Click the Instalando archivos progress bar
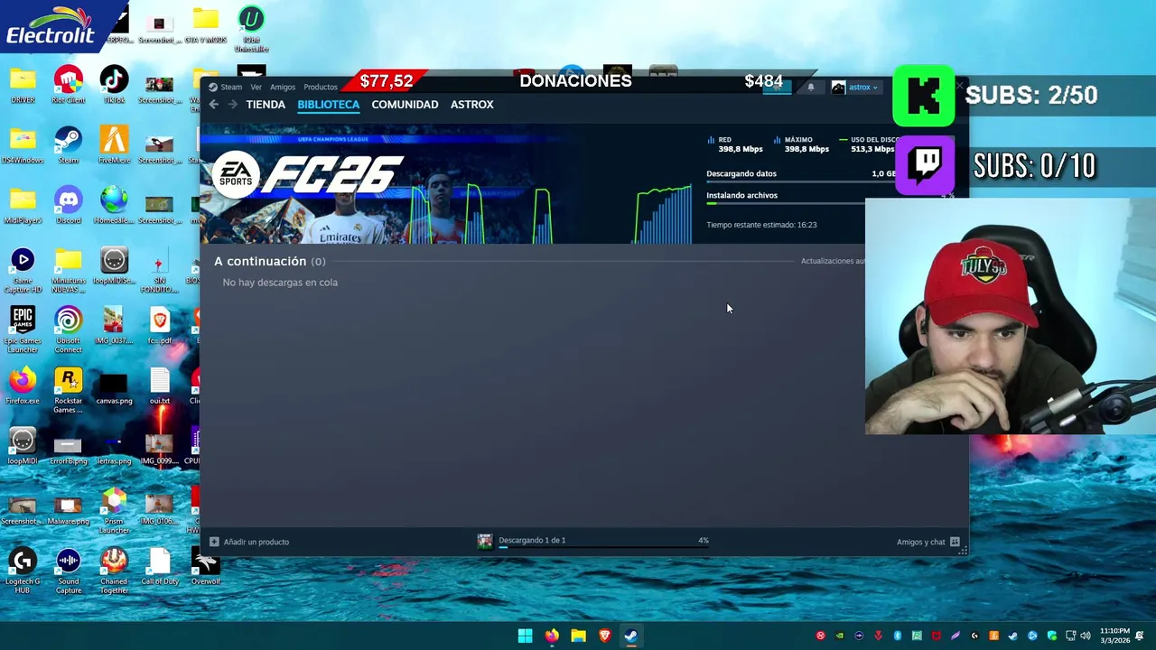Viewport: 1156px width, 650px height. tap(786, 203)
